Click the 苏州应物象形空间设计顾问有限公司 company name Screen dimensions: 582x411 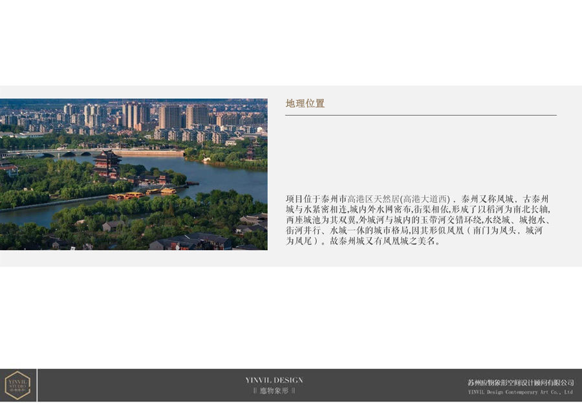[x=521, y=383]
